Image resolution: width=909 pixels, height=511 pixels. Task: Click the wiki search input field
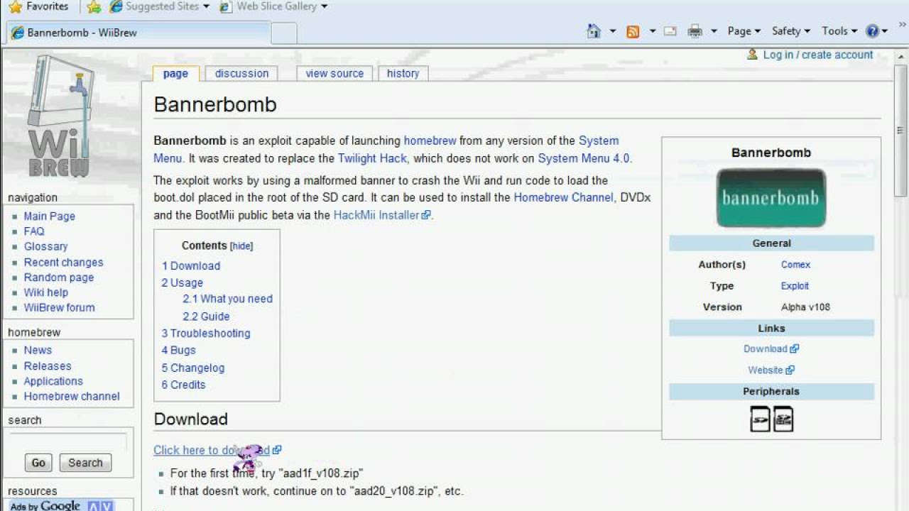[x=68, y=441]
